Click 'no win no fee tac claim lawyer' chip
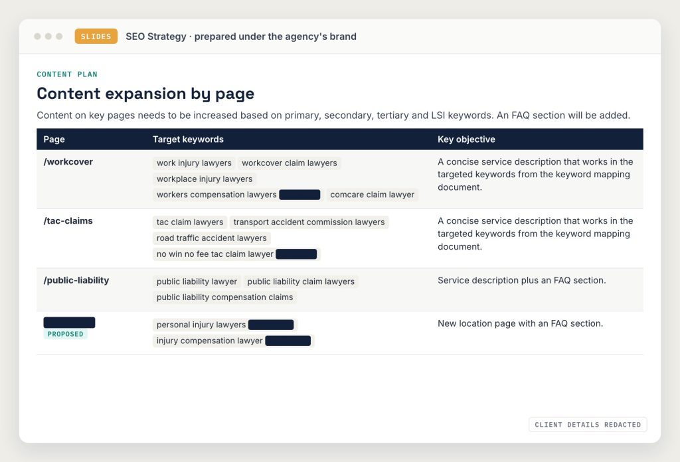 [x=236, y=254]
